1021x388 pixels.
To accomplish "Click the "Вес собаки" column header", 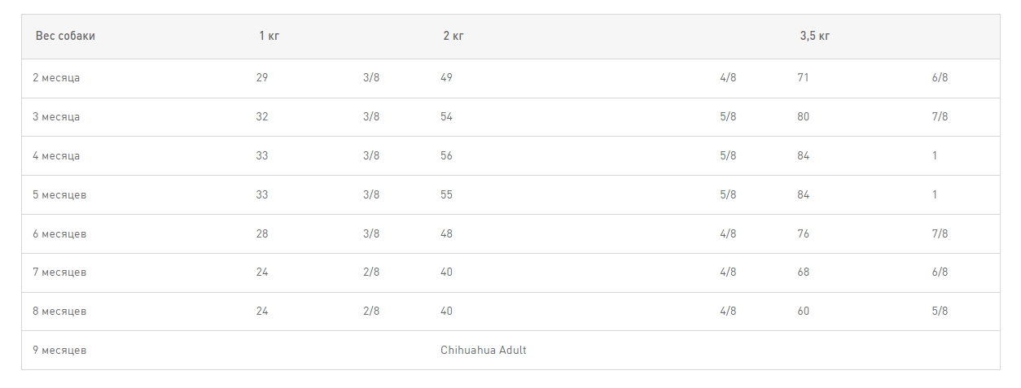I will click(x=65, y=37).
